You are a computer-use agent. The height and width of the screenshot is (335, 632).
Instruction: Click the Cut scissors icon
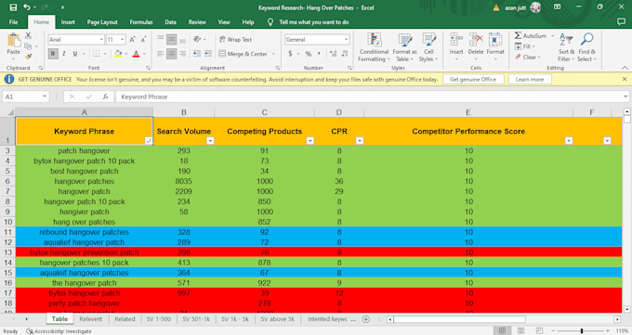[x=28, y=36]
